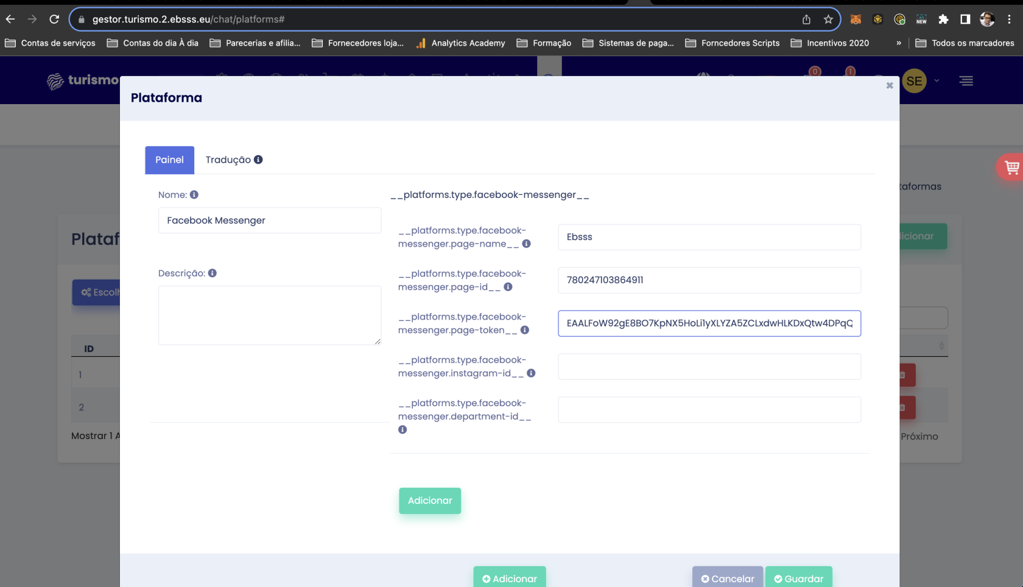Viewport: 1023px width, 587px height.
Task: Click the forward navigation arrow
Action: 32,19
